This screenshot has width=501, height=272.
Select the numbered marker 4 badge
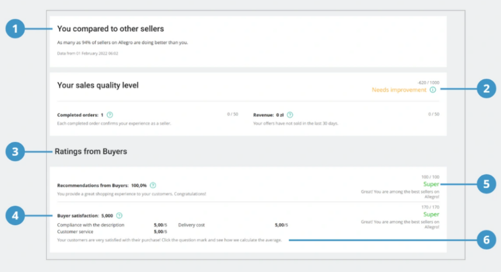pyautogui.click(x=15, y=215)
